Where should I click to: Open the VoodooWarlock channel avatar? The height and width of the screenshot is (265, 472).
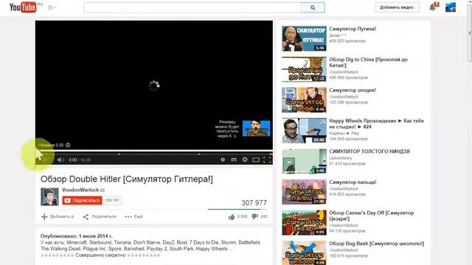click(x=49, y=197)
